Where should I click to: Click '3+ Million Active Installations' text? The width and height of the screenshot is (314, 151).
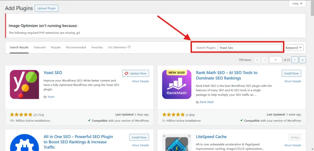(x=182, y=121)
